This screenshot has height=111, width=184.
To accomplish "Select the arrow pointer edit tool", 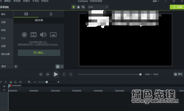I will coord(74,7).
